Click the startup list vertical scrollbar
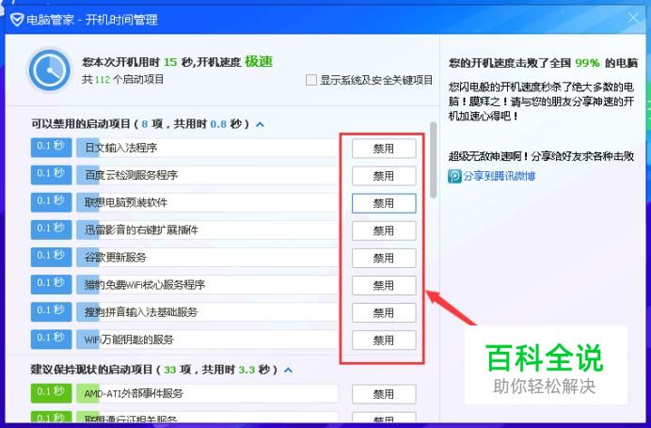 pos(434,160)
